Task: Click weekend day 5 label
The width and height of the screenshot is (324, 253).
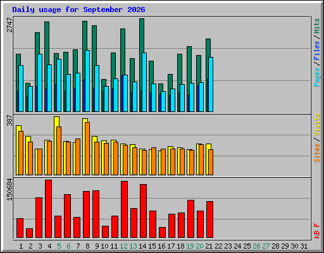Action: pos(59,246)
